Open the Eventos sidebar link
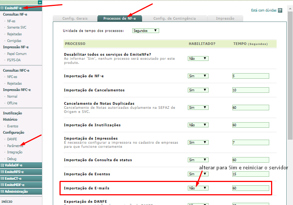Viewport: 293px width, 205px height. (x=13, y=126)
